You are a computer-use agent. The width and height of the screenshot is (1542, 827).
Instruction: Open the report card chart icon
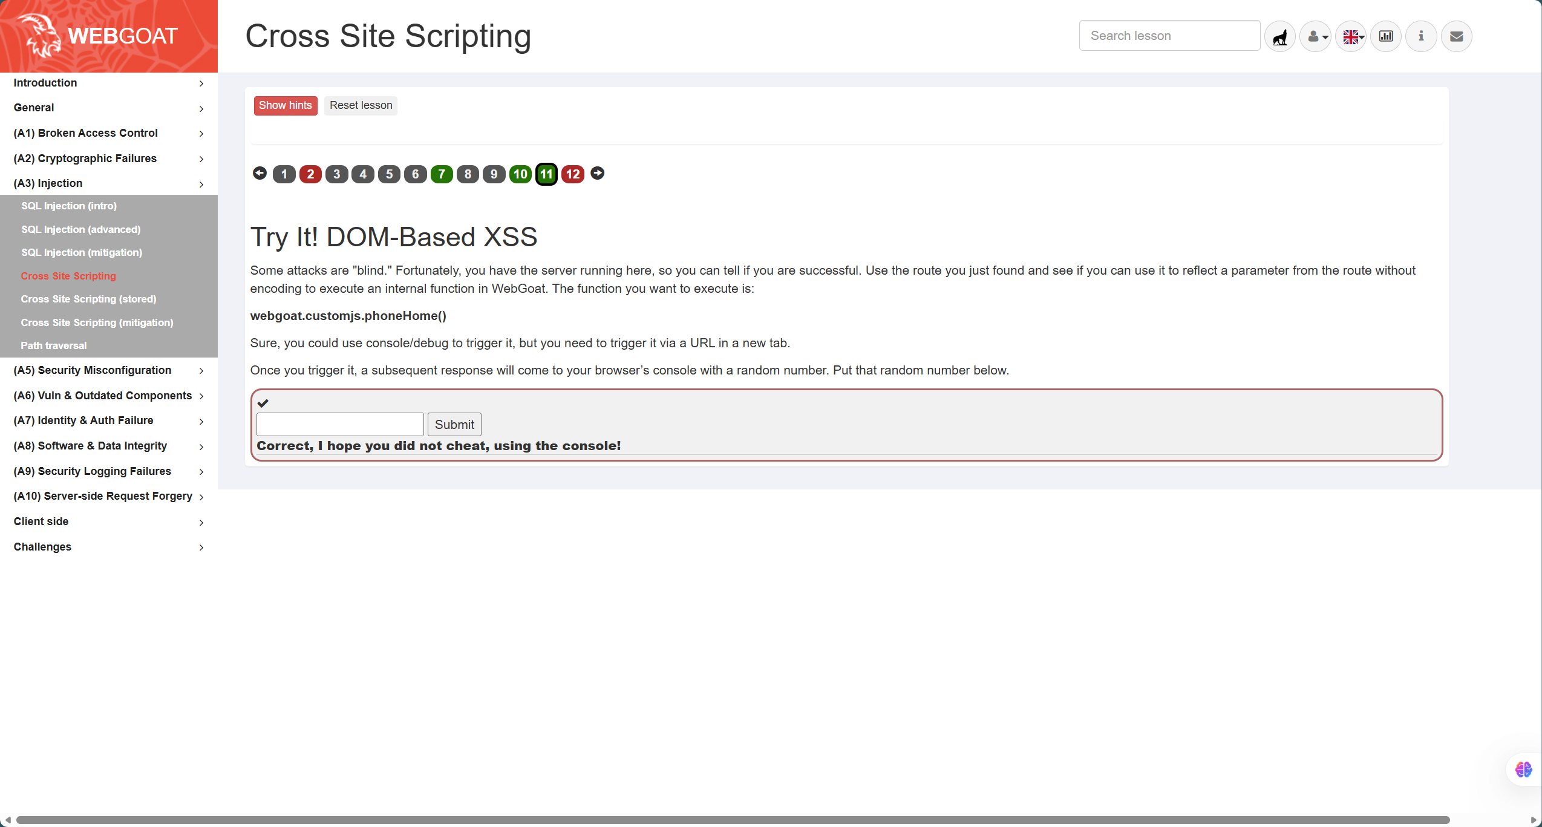coord(1386,36)
